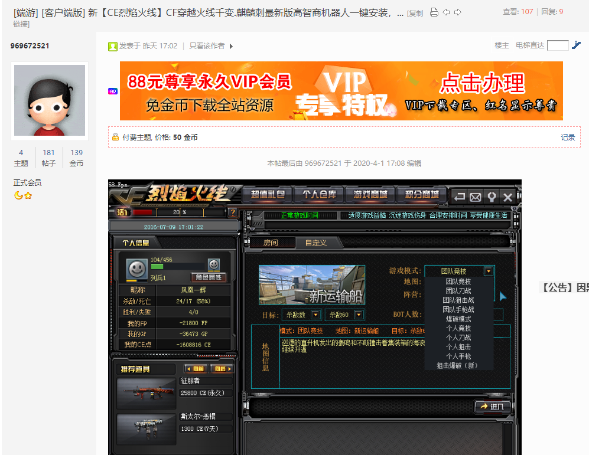Choose 个人狙击 from the mode list
Viewport: 589px width, 455px height.
click(x=458, y=347)
